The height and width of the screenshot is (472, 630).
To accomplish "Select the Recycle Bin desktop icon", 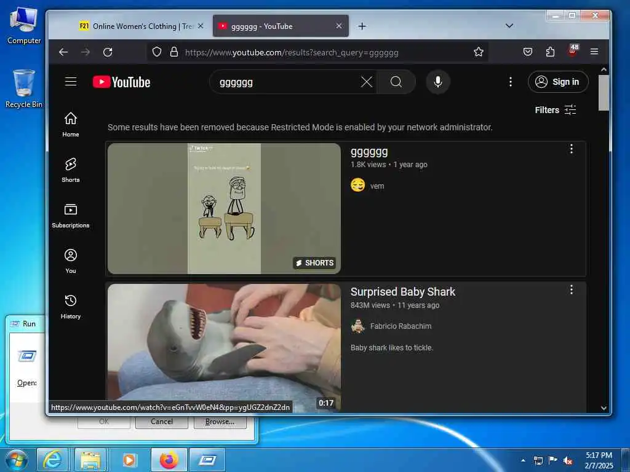I will tap(24, 89).
